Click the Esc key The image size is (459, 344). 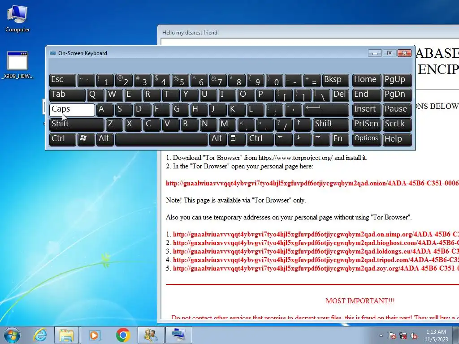point(63,80)
